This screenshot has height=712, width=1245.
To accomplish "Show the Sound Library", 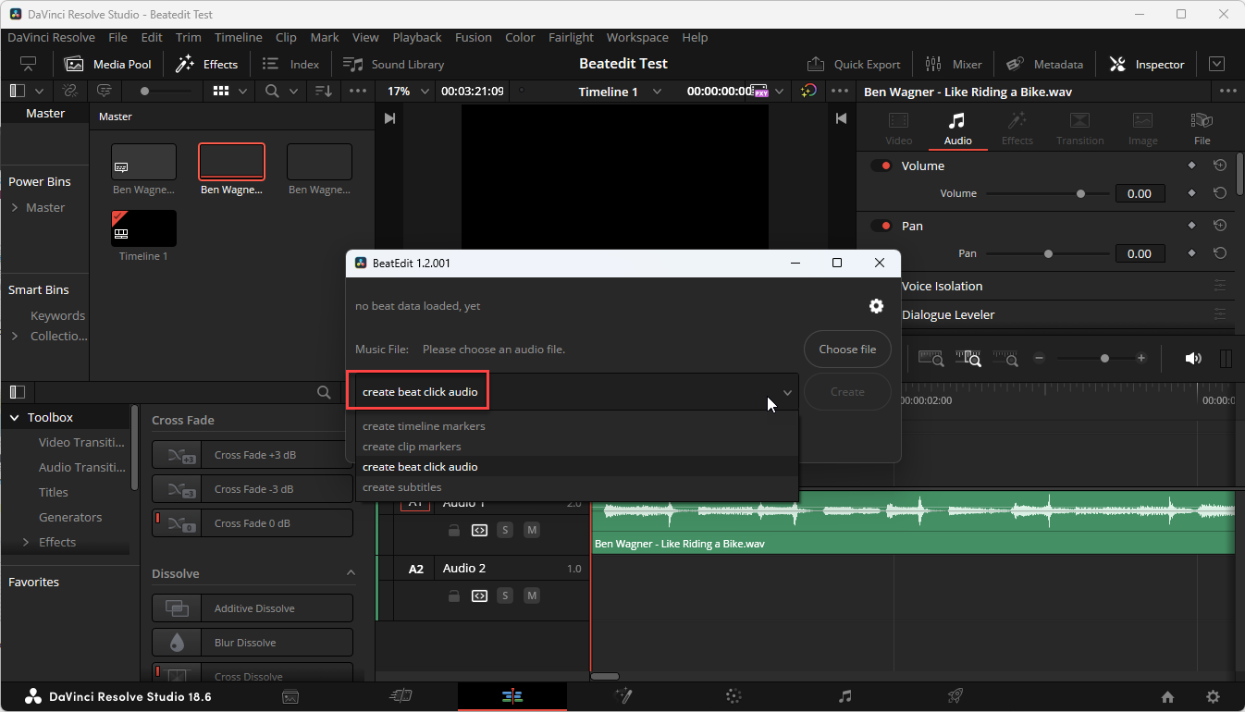I will 393,64.
